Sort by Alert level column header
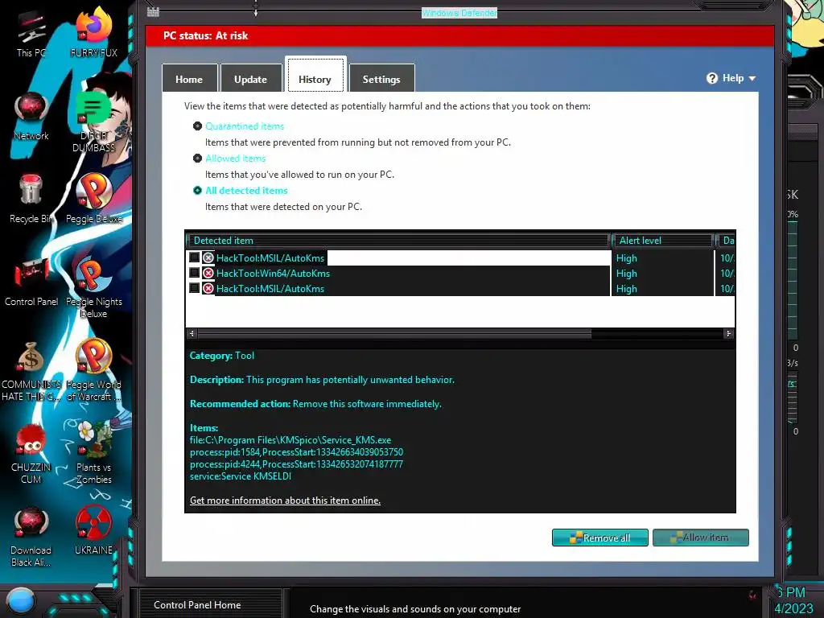The width and height of the screenshot is (824, 618). (662, 240)
